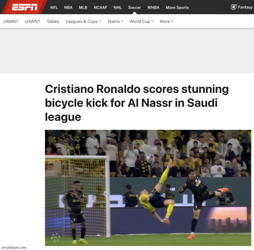Expand the World Cup dropdown
The width and height of the screenshot is (254, 250).
click(x=142, y=21)
